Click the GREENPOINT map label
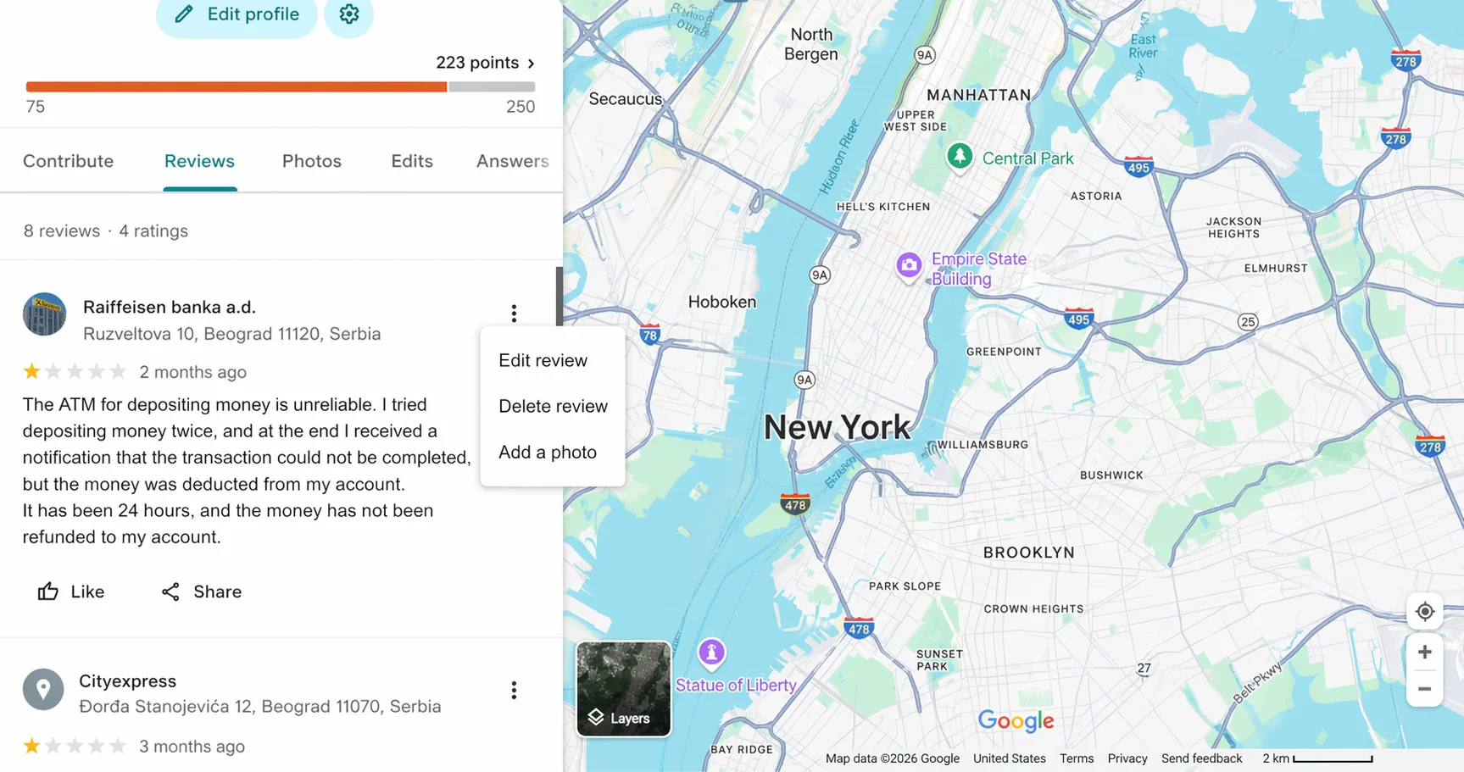The height and width of the screenshot is (772, 1464). click(x=1004, y=352)
